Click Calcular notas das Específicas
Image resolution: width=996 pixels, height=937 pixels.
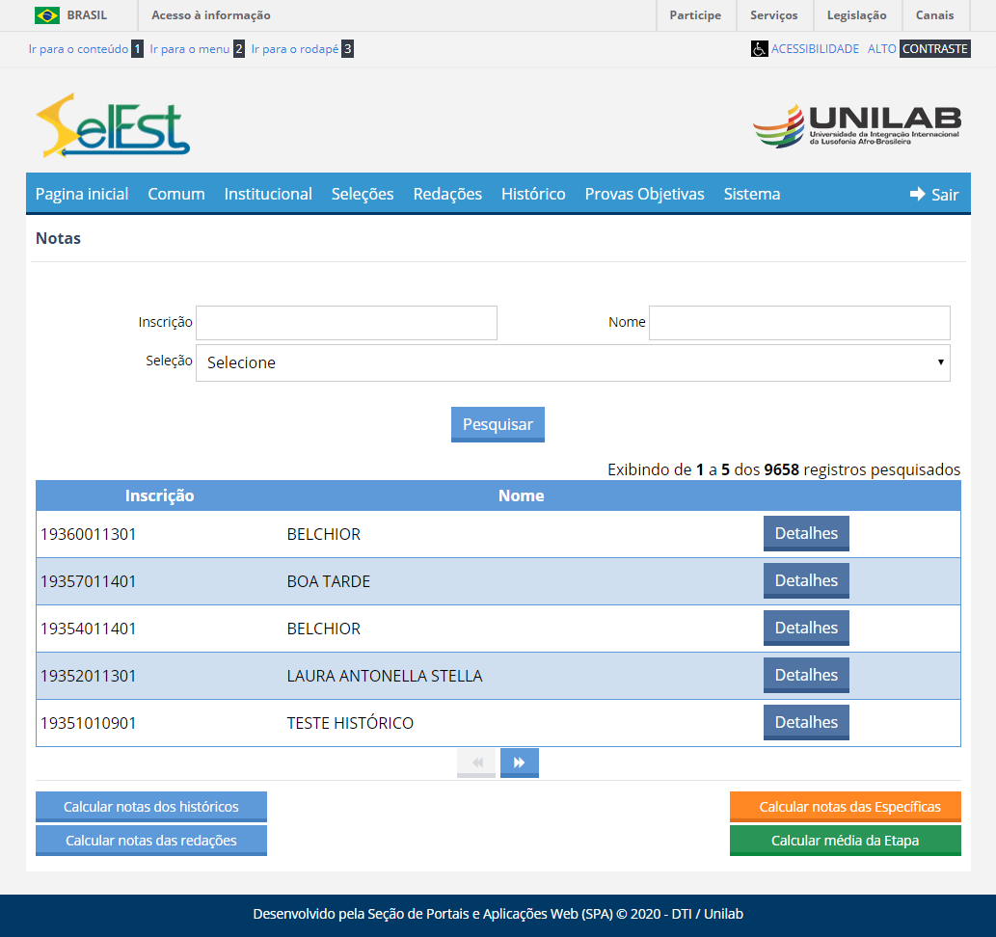(x=845, y=807)
